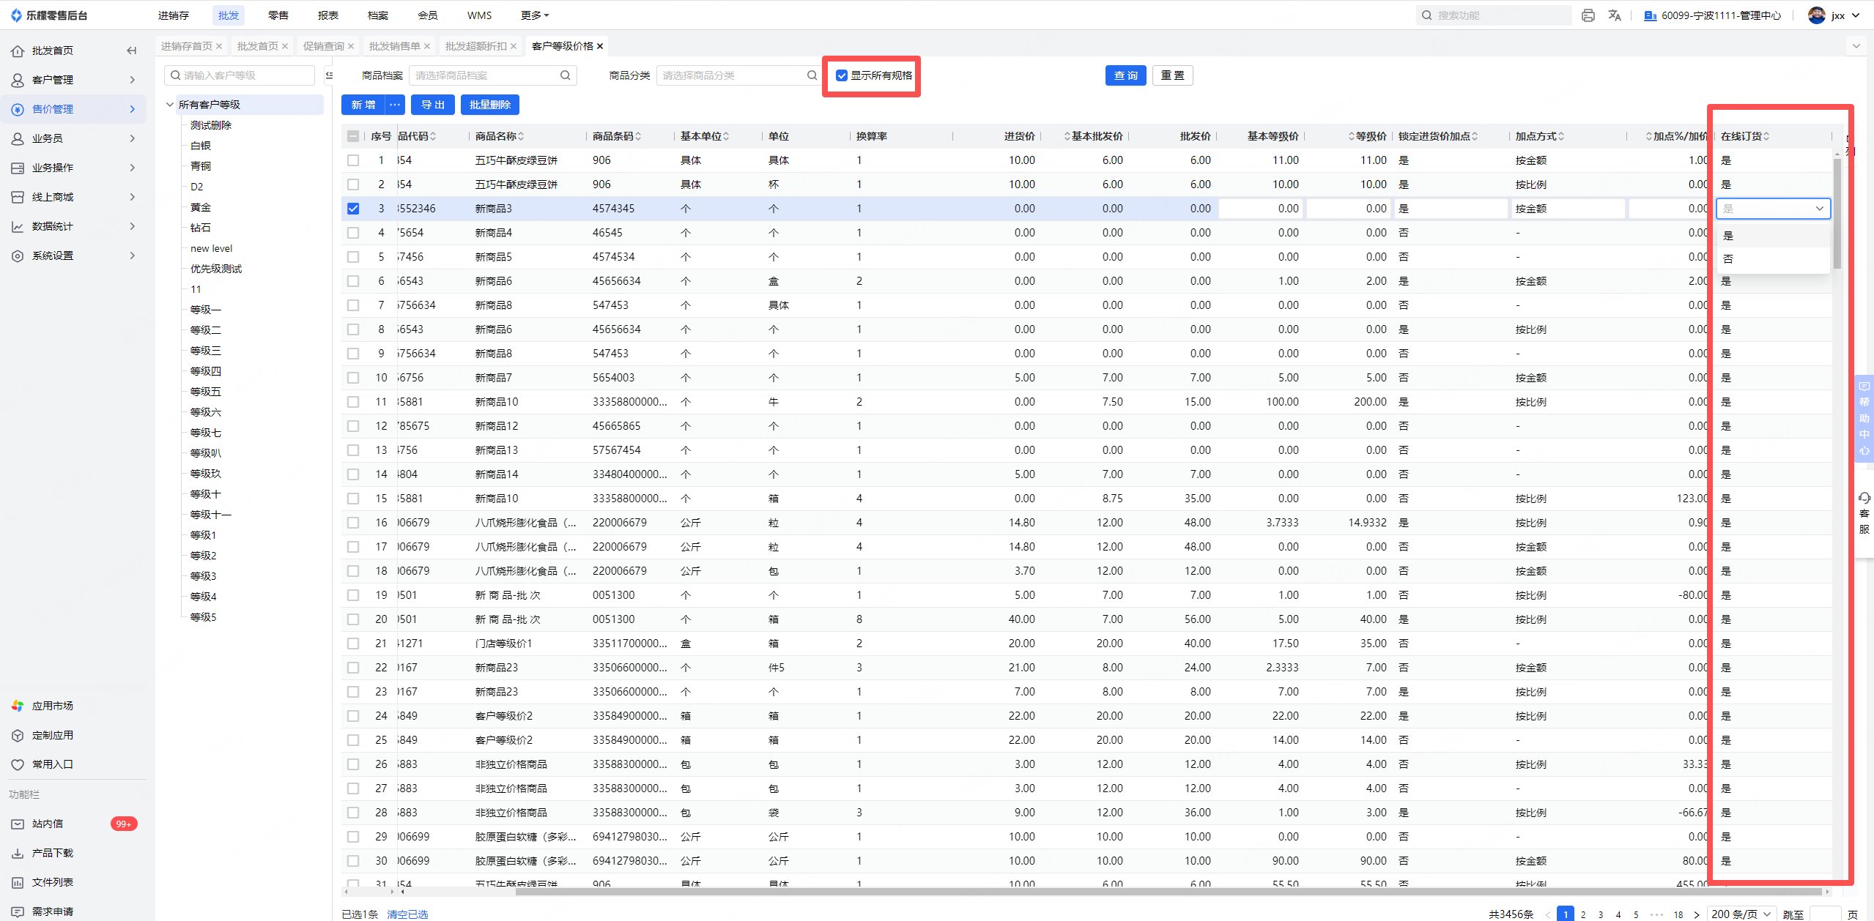Collapse the sidebar with the fold icon
Image resolution: width=1874 pixels, height=921 pixels.
click(131, 51)
